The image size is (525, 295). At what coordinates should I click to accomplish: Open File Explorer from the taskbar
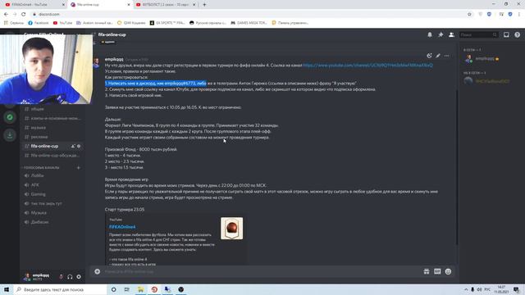pos(140,289)
